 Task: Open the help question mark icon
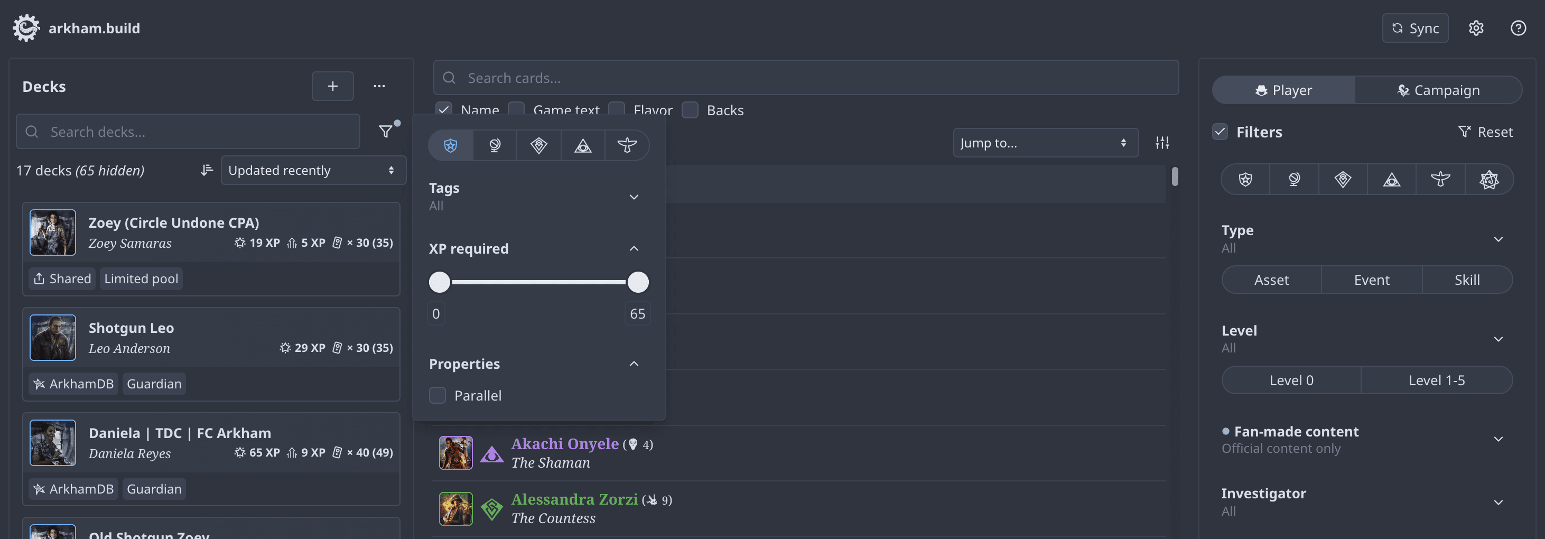click(x=1518, y=28)
